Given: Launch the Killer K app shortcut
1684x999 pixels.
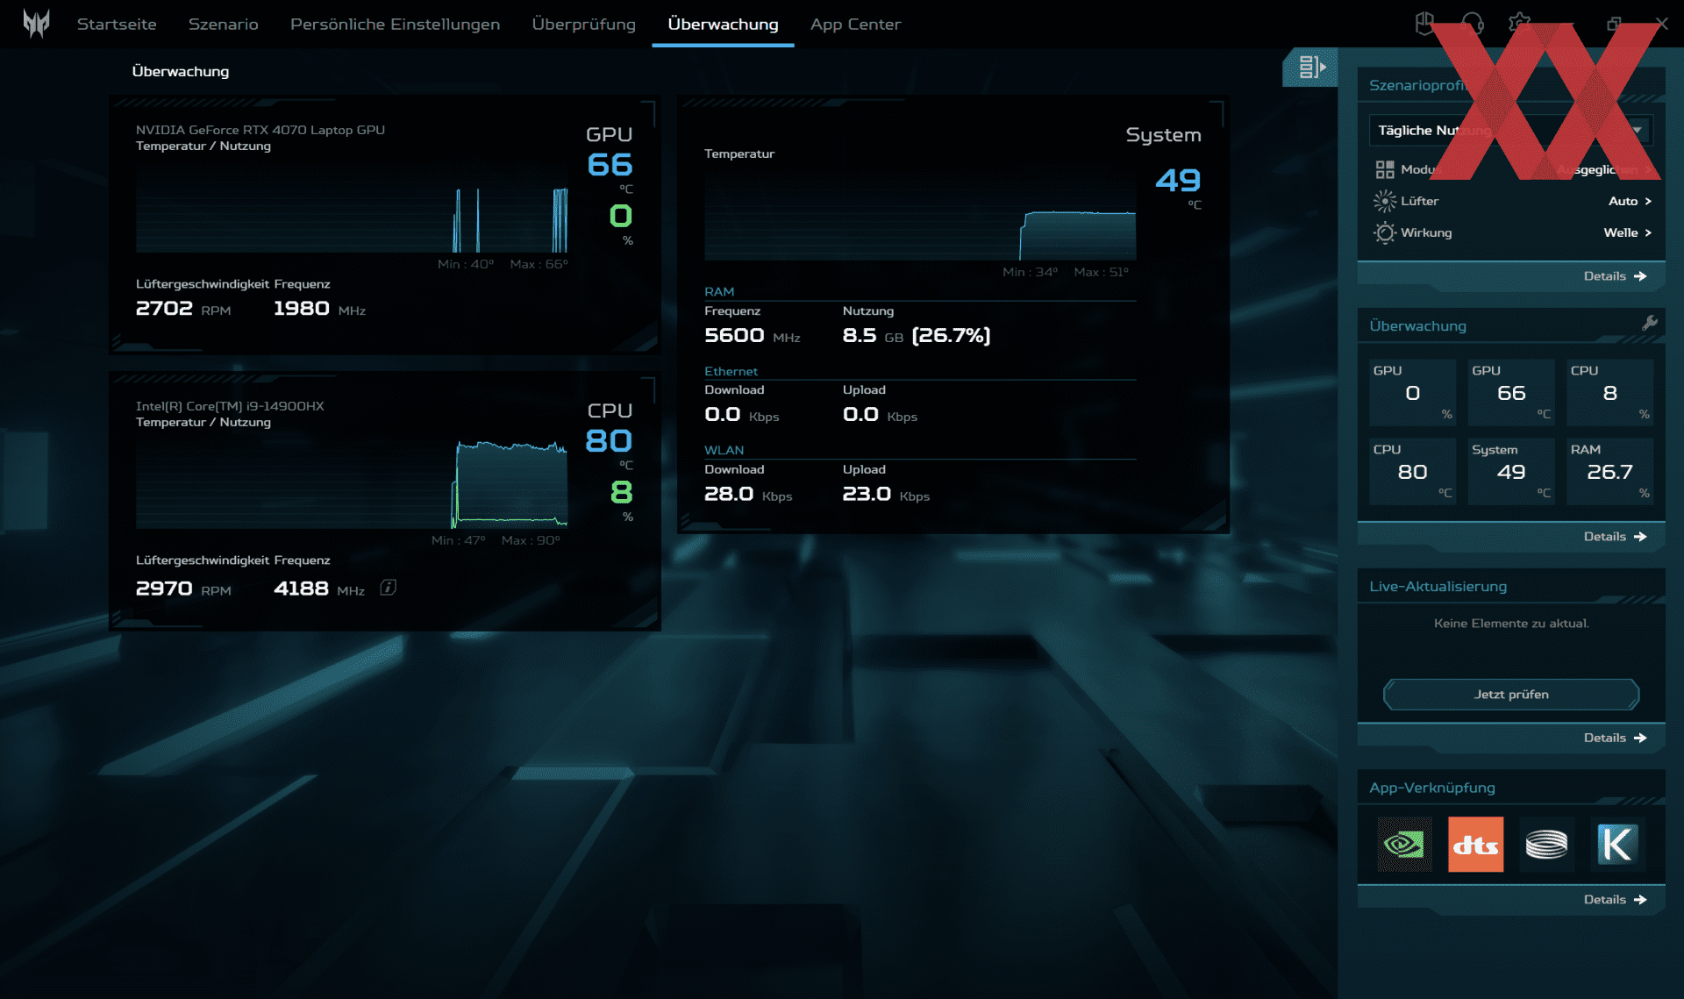Looking at the screenshot, I should click(1617, 844).
